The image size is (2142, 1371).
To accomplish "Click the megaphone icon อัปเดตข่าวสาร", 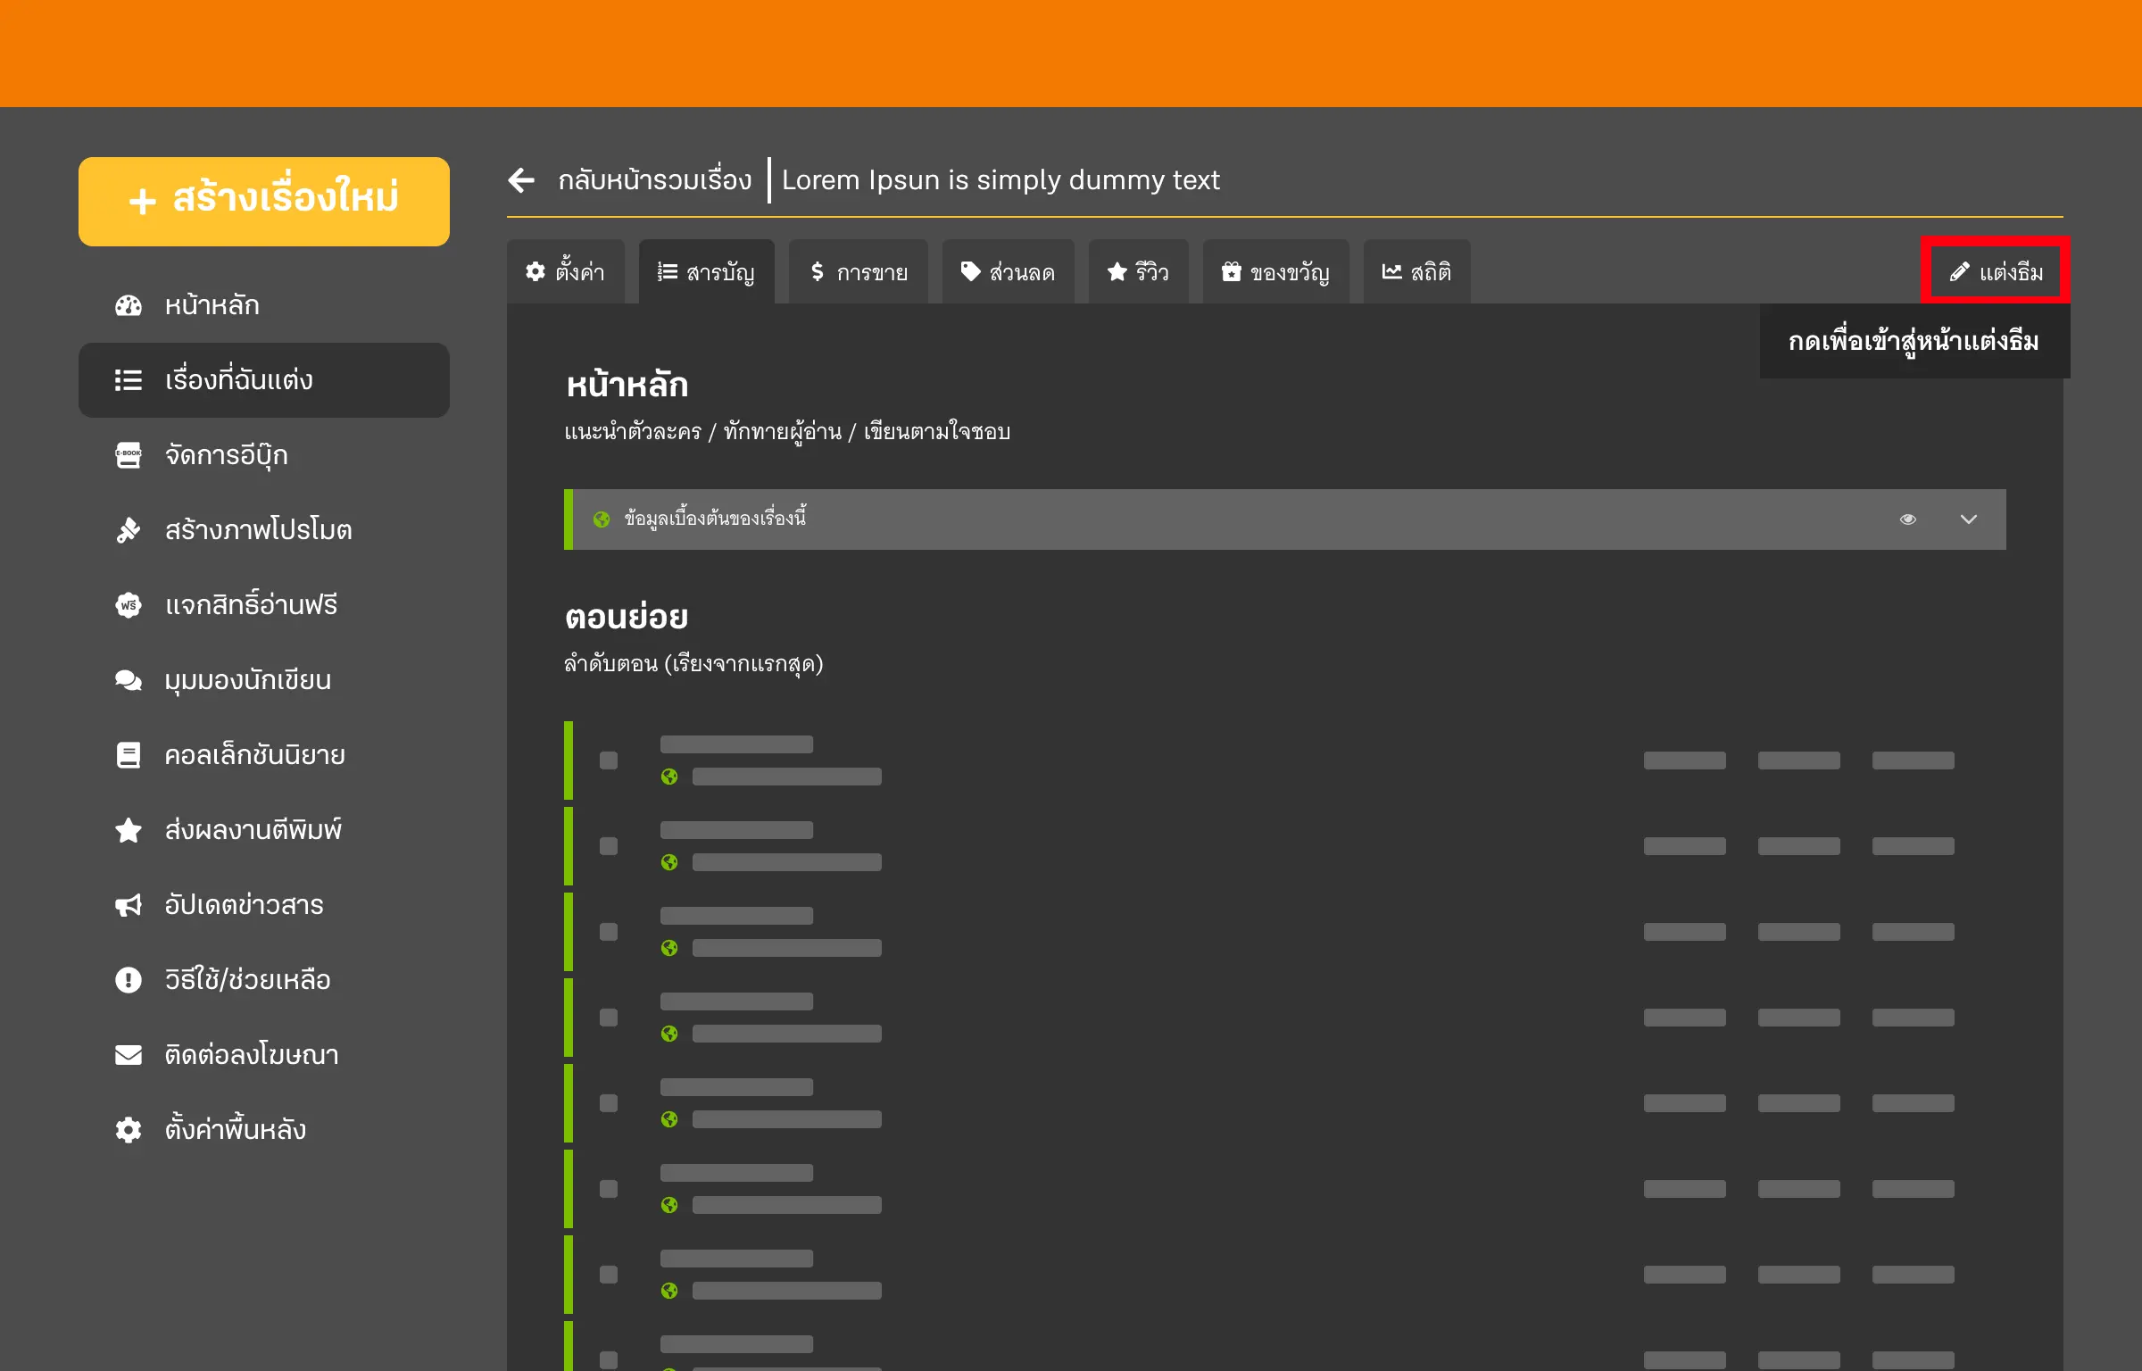I will 129,905.
